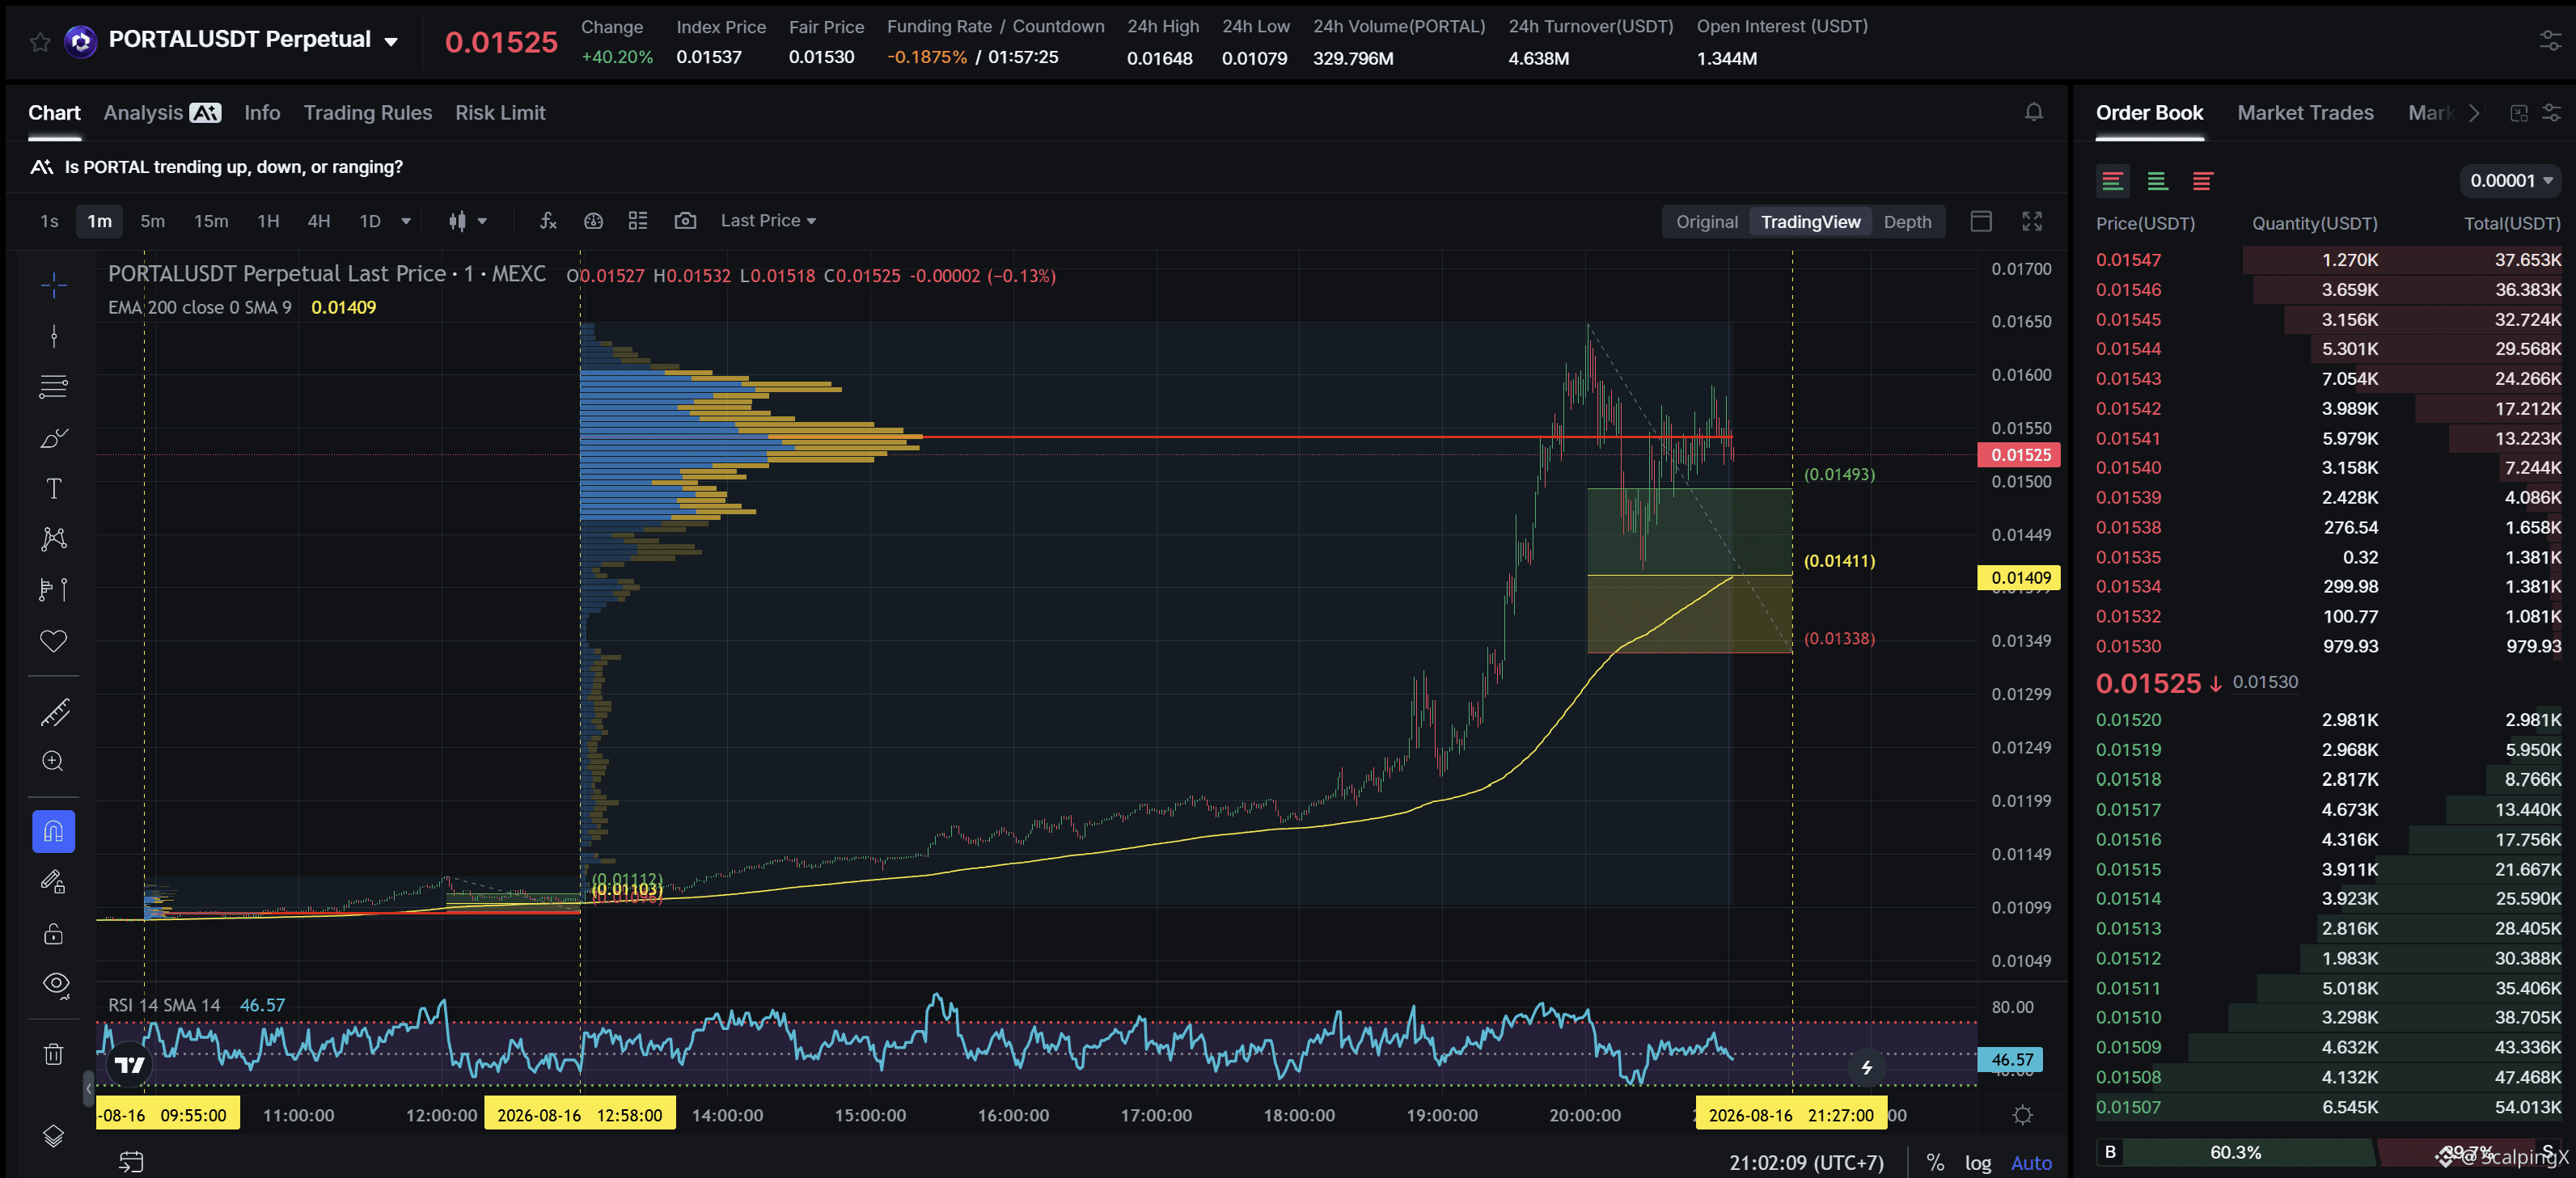The width and height of the screenshot is (2576, 1178).
Task: Open the object tree layers icon
Action: click(54, 1136)
